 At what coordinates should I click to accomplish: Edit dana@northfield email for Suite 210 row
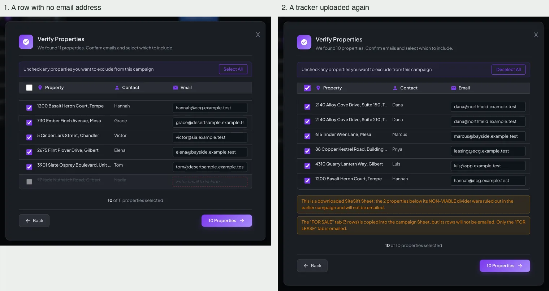(488, 122)
